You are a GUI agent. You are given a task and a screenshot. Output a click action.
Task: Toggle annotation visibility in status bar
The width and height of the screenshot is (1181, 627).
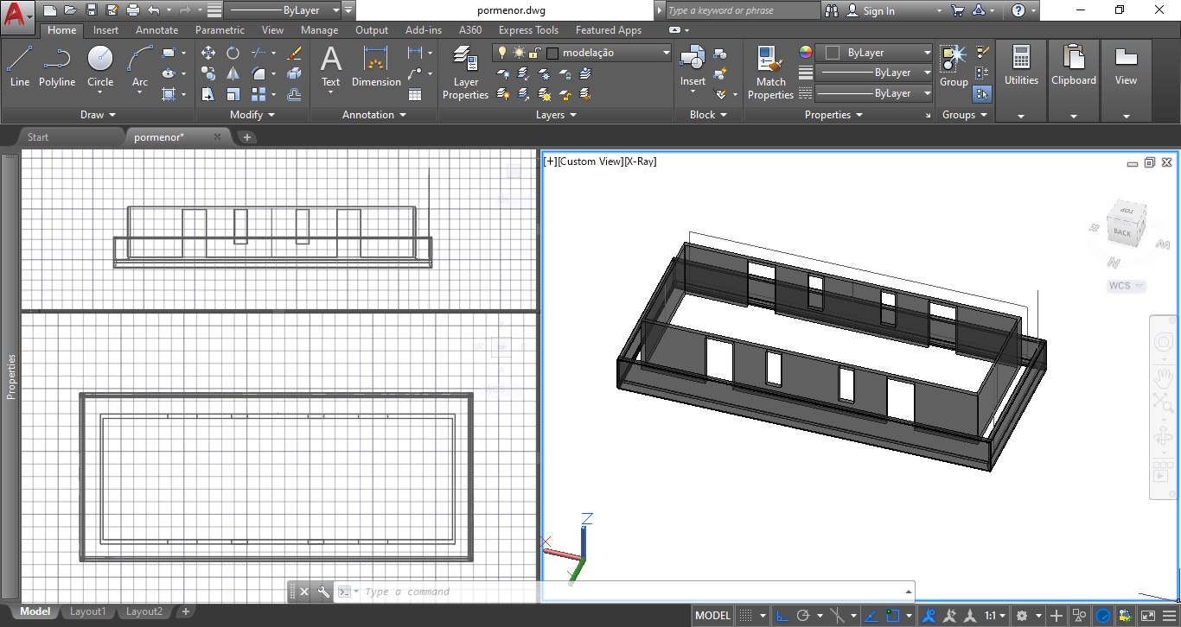pos(929,616)
